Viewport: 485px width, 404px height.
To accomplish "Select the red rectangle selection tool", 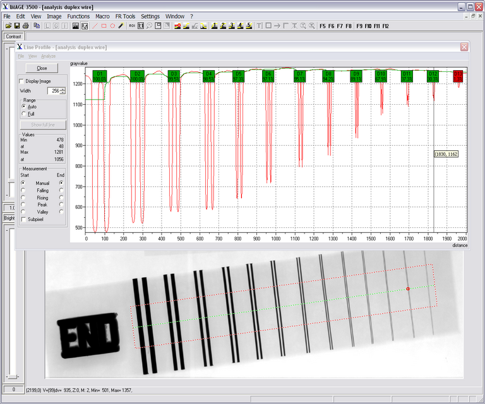I will point(104,26).
